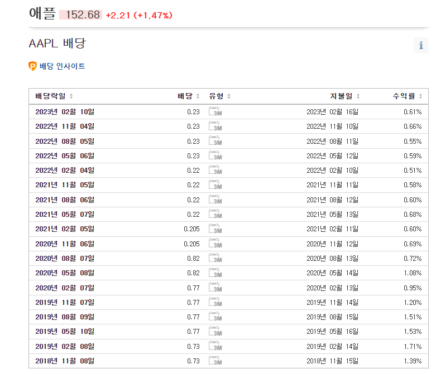Screen dimensions: 436x374
Task: Click dividend 0.77 in 2020년 02월 07일 row
Action: coord(193,288)
